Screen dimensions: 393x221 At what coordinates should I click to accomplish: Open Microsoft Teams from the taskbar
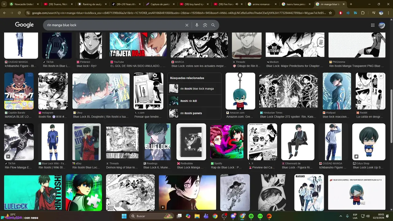click(206, 216)
